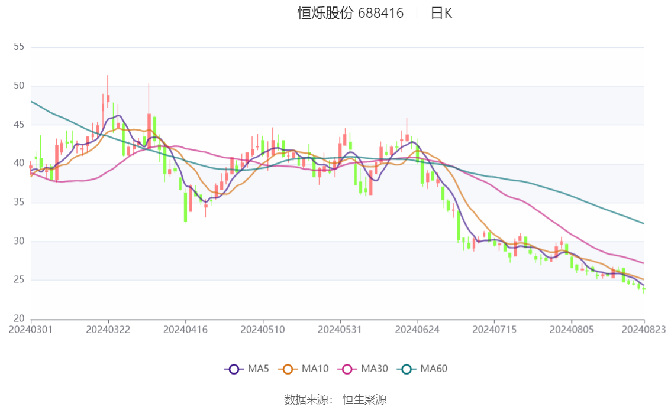This screenshot has height=407, width=671.
Task: Click the 20240715 date axis label
Action: tap(494, 330)
